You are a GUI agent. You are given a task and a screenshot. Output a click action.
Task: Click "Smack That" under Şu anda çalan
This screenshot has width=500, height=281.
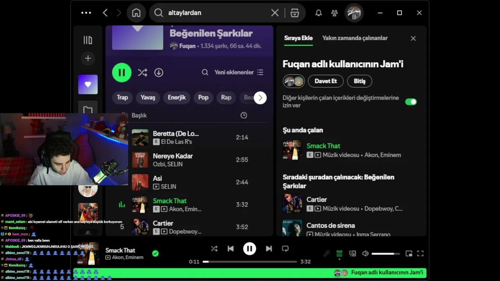(x=323, y=146)
